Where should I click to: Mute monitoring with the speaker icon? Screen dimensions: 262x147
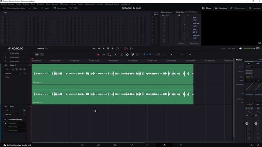click(x=240, y=49)
